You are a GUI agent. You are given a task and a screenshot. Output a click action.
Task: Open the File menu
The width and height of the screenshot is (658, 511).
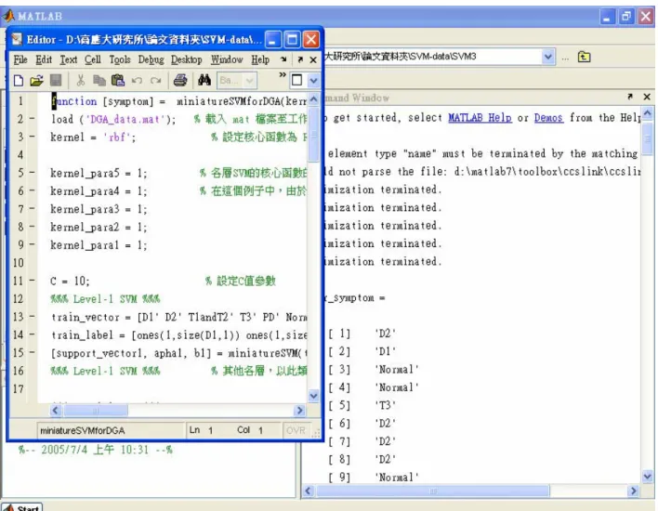tap(20, 60)
